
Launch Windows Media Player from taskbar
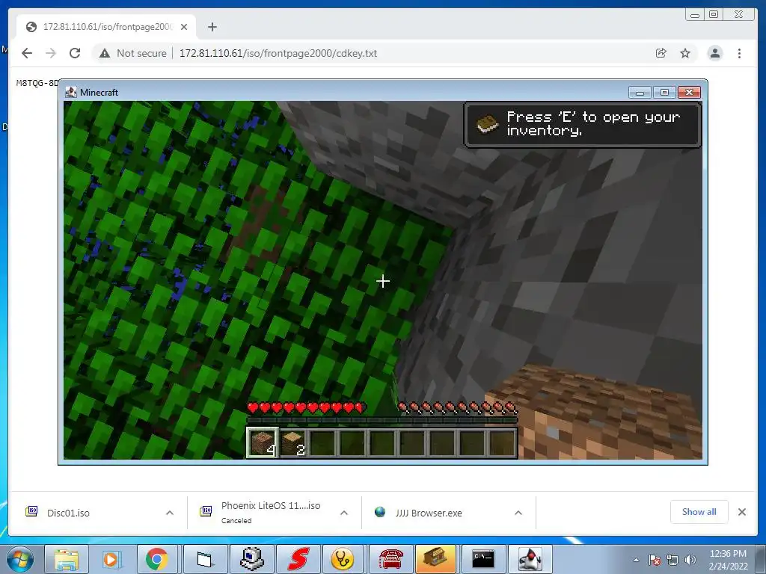coord(111,559)
